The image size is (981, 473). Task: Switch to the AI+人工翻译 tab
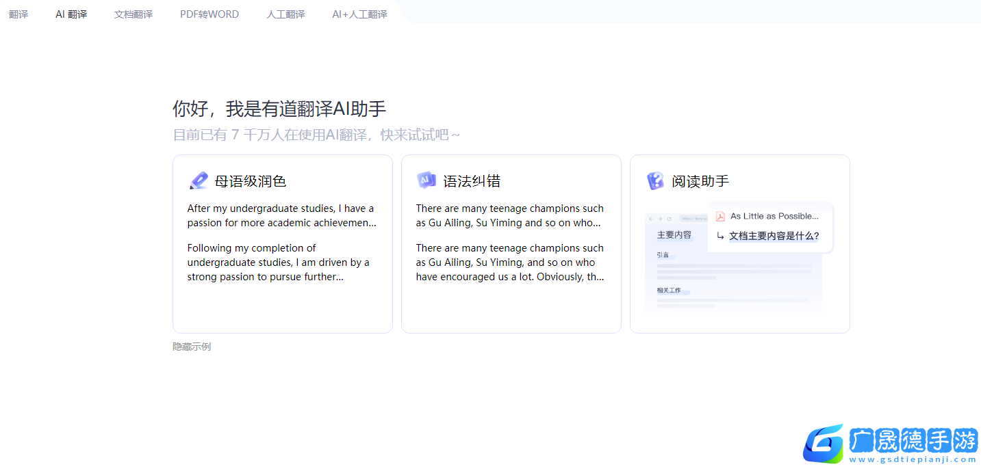pos(359,14)
